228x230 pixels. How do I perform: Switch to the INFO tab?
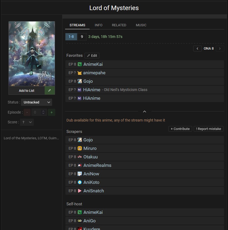coord(99,25)
